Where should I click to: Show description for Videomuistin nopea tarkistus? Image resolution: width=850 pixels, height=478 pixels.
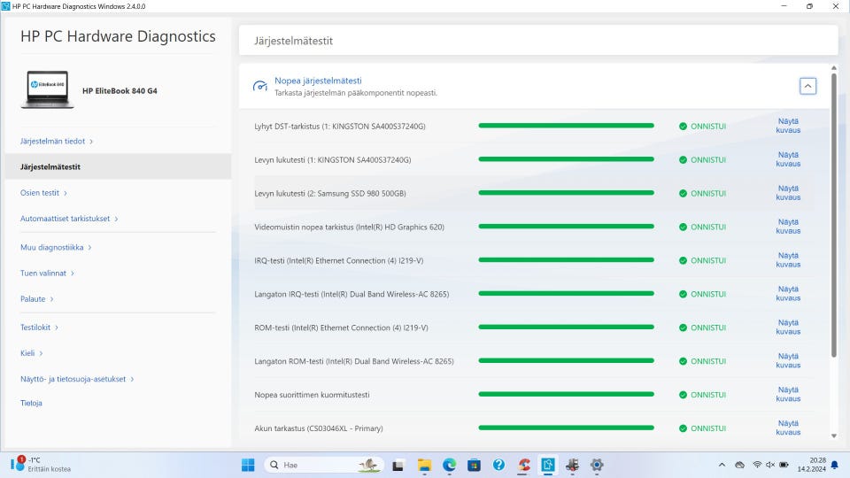click(x=788, y=227)
